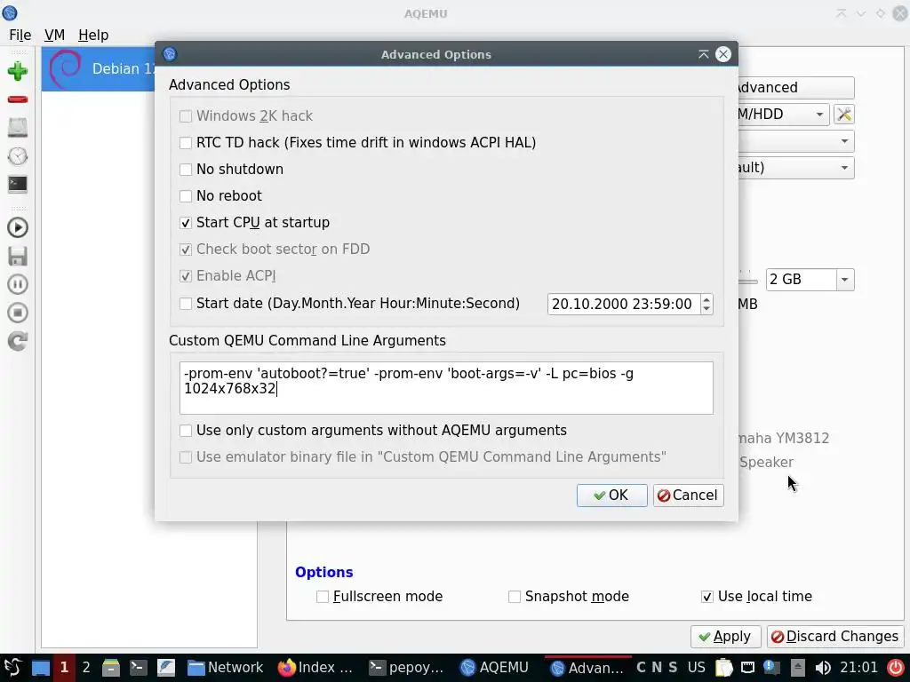Increment the start date spinner up arrow
Screen dimensions: 910x682
pyautogui.click(x=706, y=299)
